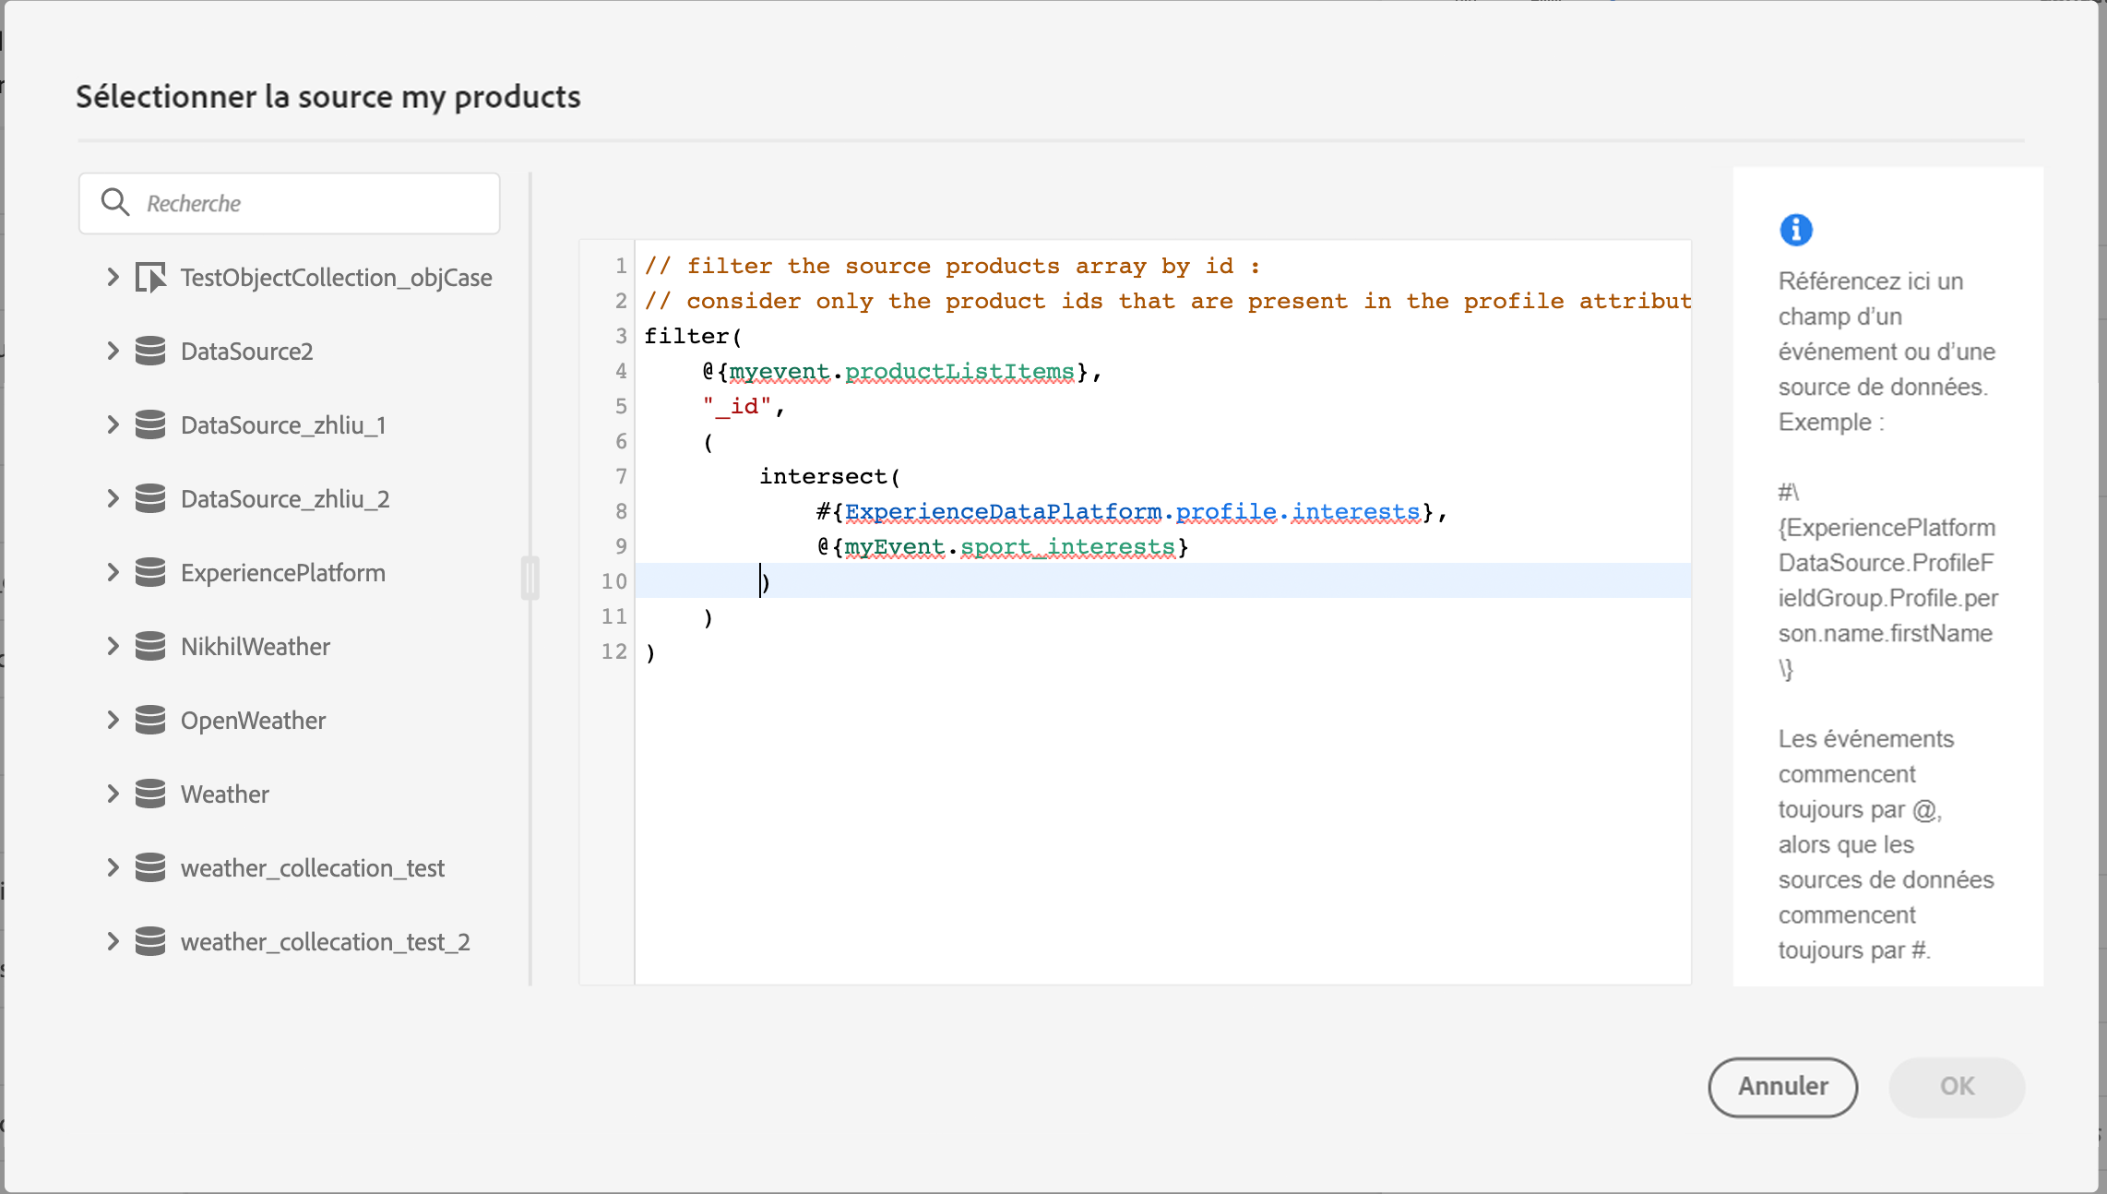
Task: Click the panel divider resize handle
Action: 530,579
